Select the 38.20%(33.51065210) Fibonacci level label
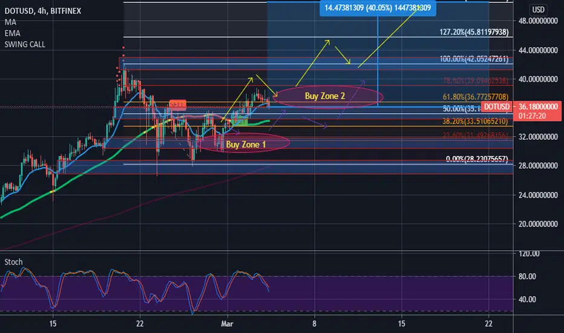Screen dimensions: 564x333 tap(475, 121)
